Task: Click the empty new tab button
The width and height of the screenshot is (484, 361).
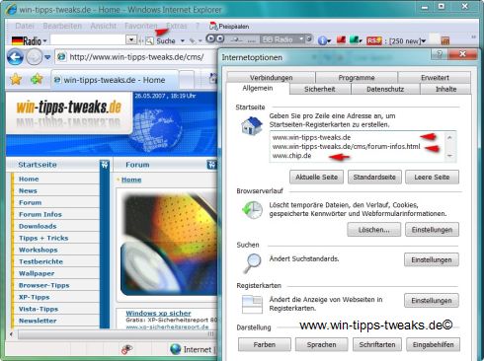Action: pyautogui.click(x=187, y=80)
